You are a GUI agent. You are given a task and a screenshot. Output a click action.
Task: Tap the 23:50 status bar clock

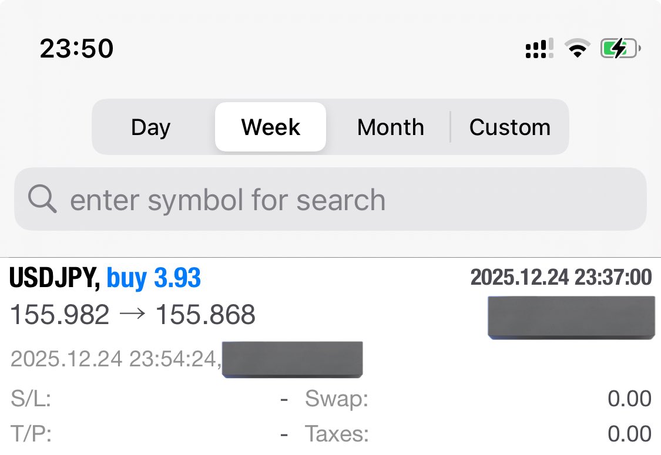pyautogui.click(x=77, y=48)
